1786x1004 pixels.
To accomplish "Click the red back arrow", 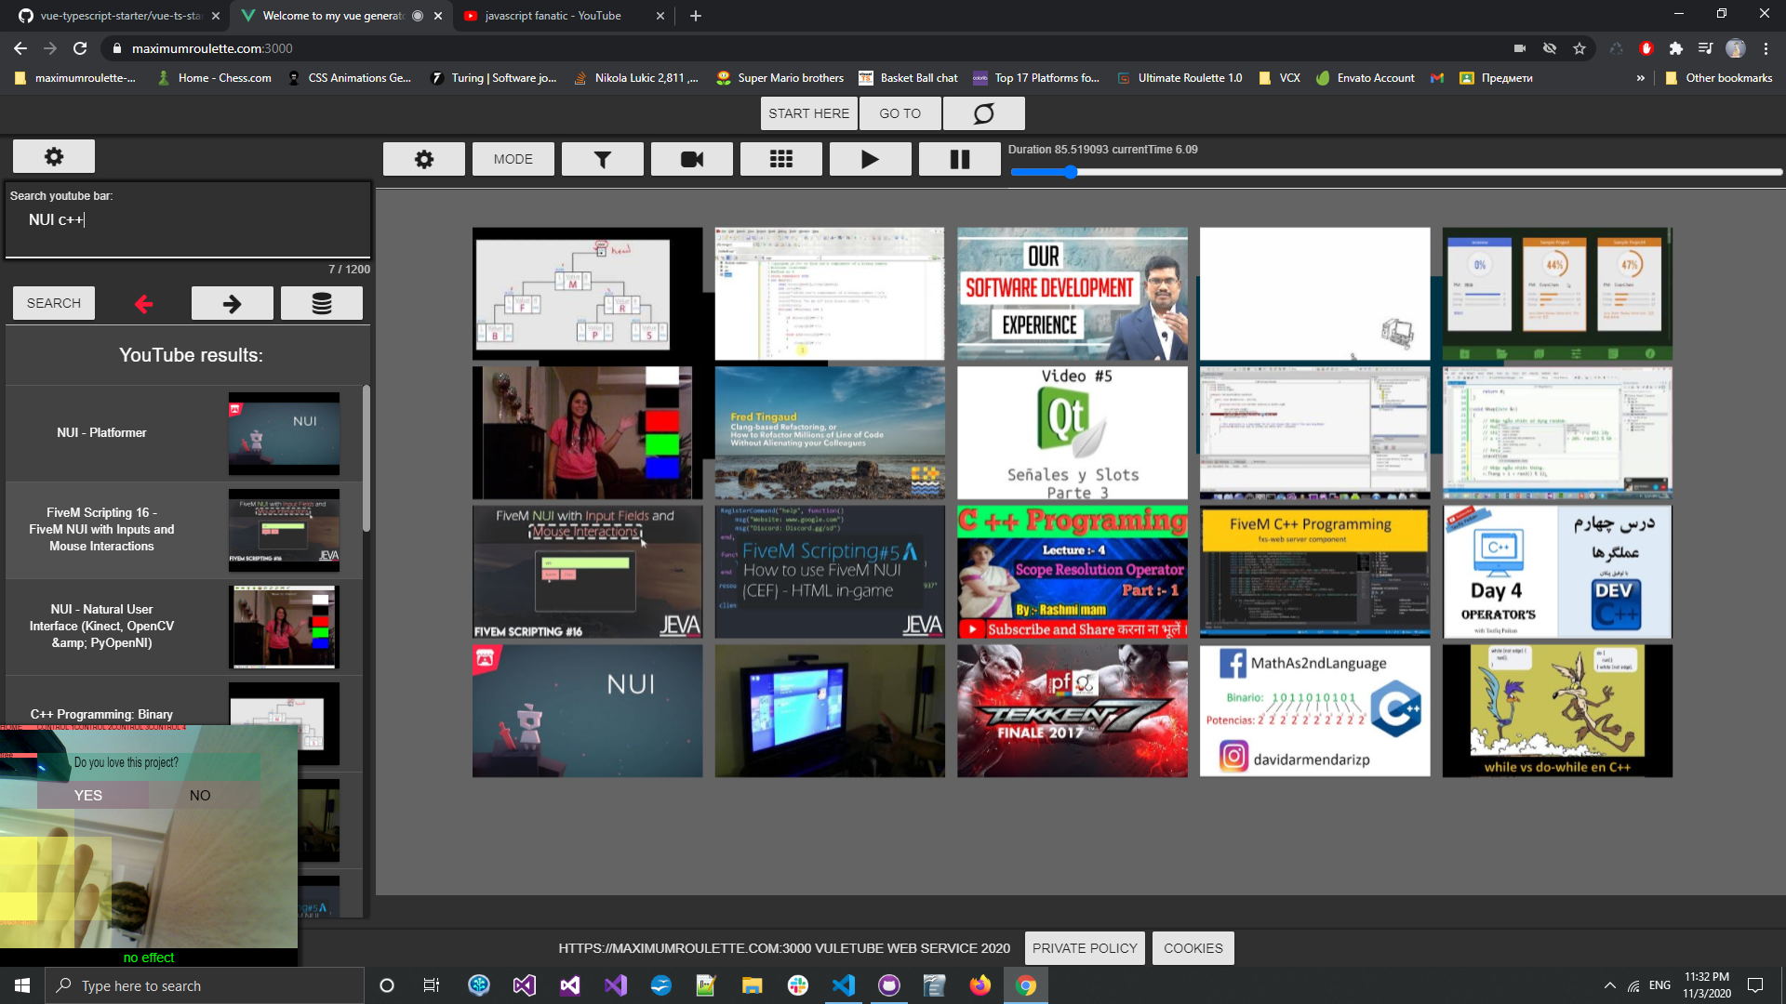I will tap(143, 304).
